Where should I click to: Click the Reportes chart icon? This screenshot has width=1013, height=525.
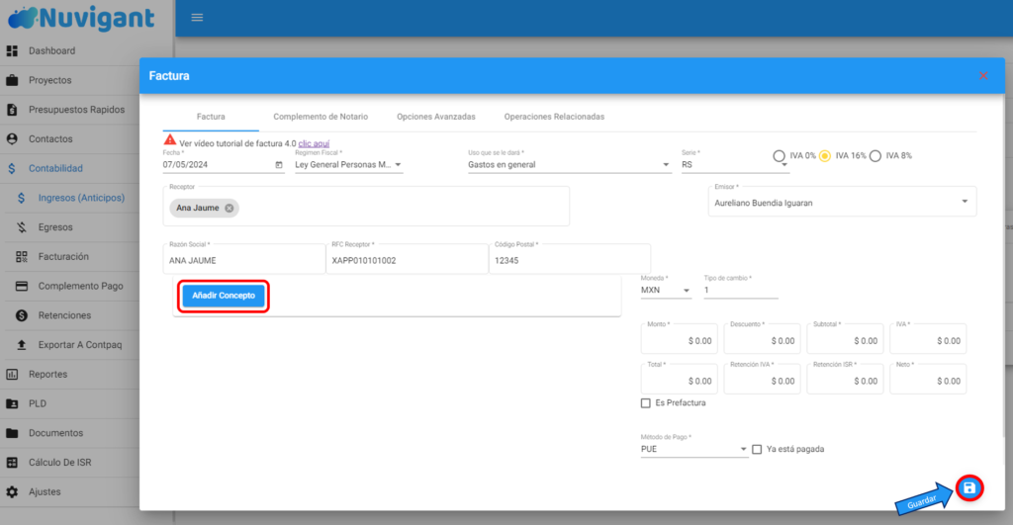pyautogui.click(x=12, y=375)
